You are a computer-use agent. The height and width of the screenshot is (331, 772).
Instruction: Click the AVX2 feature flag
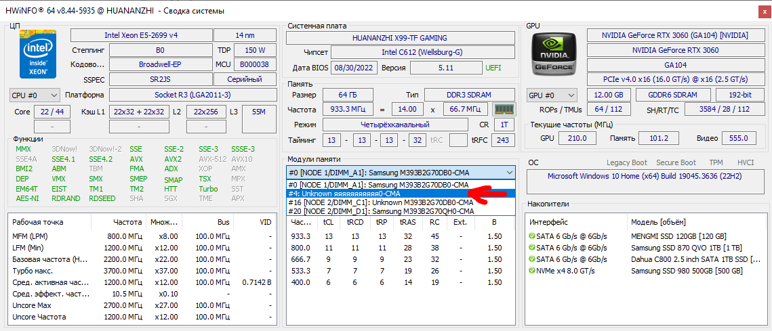(x=172, y=159)
